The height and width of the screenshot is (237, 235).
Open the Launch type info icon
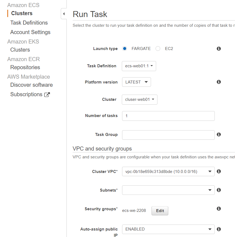[x=219, y=49]
